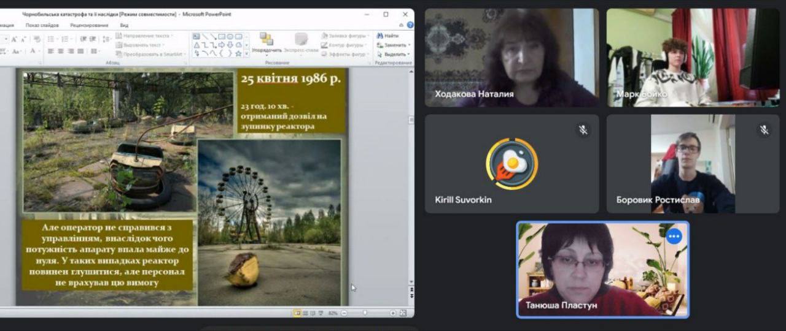
Task: Click the fit slide to window icon
Action: pyautogui.click(x=403, y=313)
